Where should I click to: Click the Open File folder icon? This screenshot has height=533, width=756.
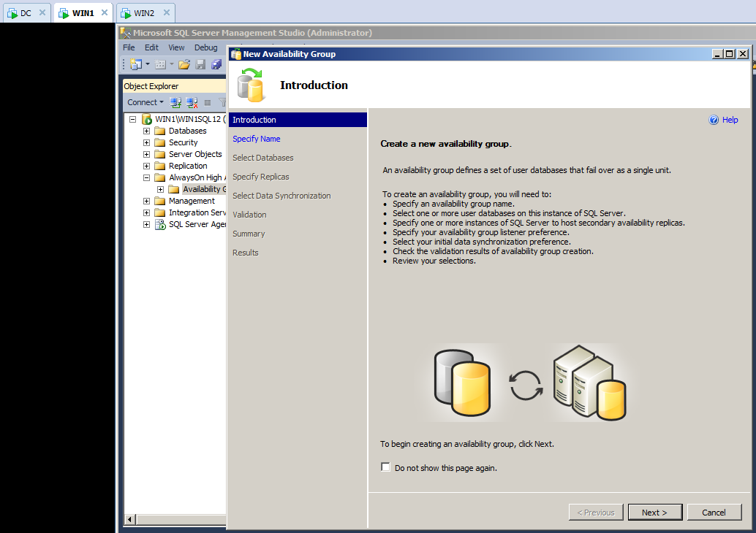pos(184,64)
